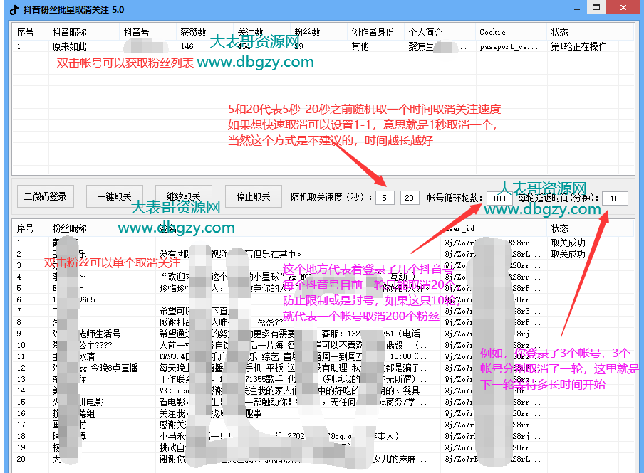
Task: Click the 粉丝昵称 header in fans list
Action: 70,228
